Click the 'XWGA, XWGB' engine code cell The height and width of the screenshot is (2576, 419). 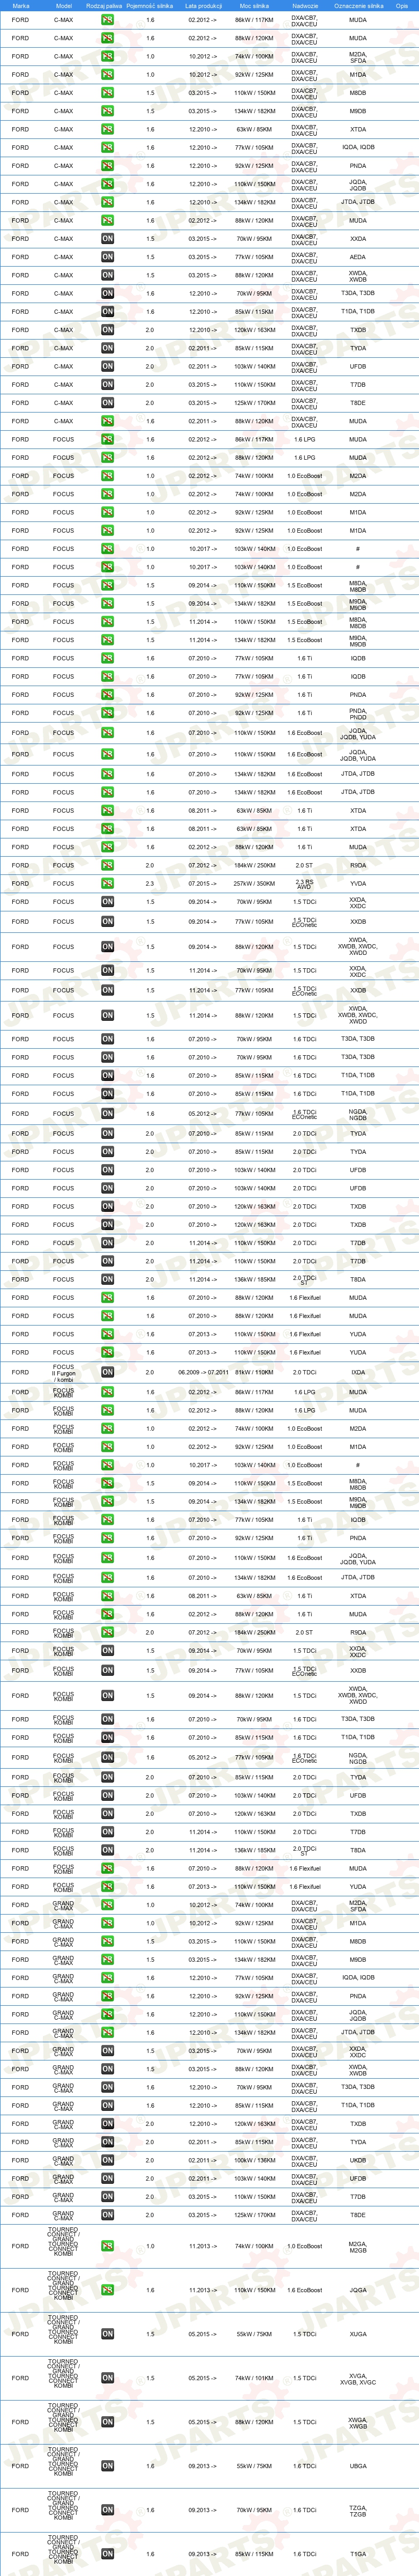358,2422
